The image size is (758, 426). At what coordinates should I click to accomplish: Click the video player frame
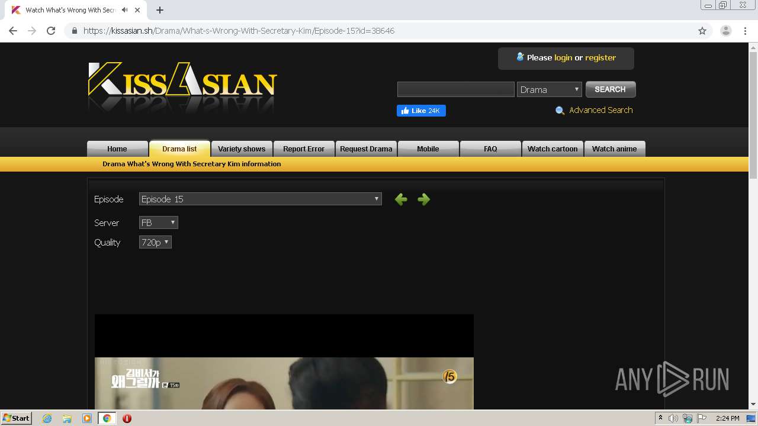pyautogui.click(x=284, y=362)
